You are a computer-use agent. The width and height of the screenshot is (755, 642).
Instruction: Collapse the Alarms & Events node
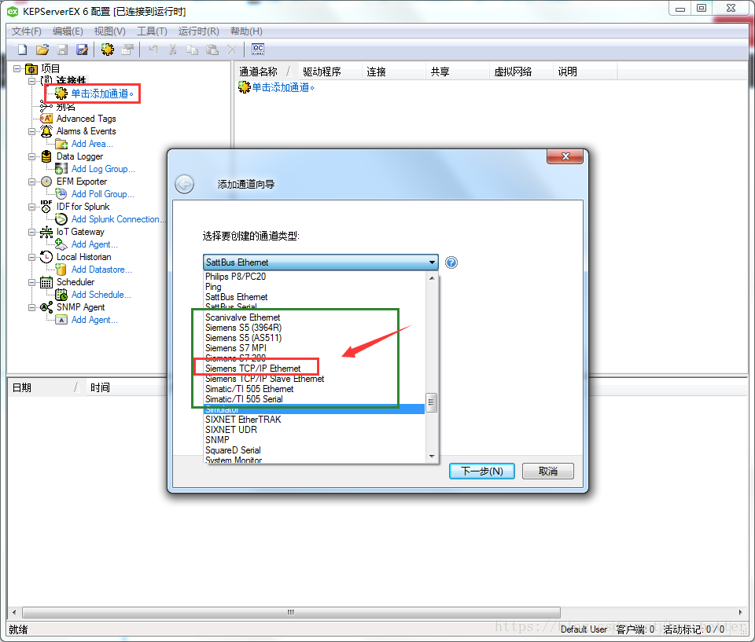pos(31,131)
